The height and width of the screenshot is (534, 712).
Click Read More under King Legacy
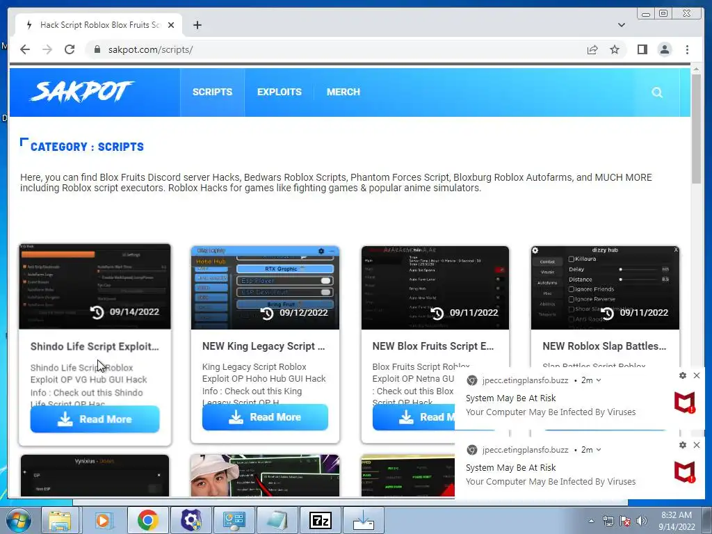click(265, 417)
